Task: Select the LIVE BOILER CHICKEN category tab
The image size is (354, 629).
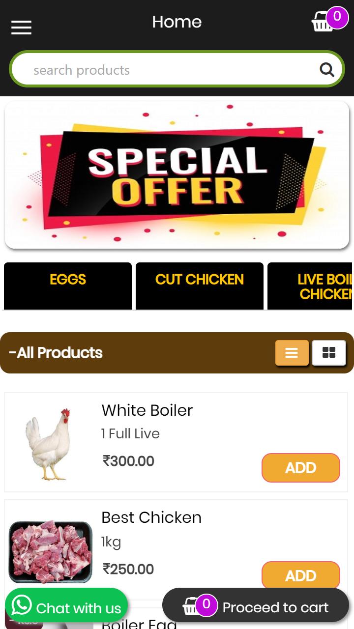Action: click(x=310, y=286)
